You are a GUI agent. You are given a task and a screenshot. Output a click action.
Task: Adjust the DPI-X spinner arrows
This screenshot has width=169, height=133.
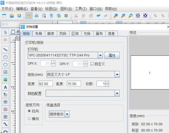click(53, 63)
